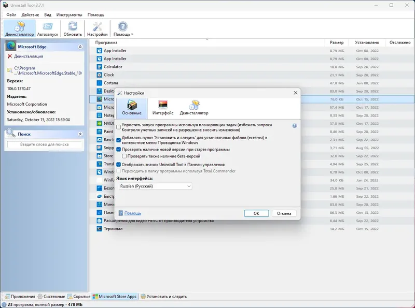Screen dimensions: 415x308
Task: Click the blue help icon in settings dialog
Action: point(295,126)
